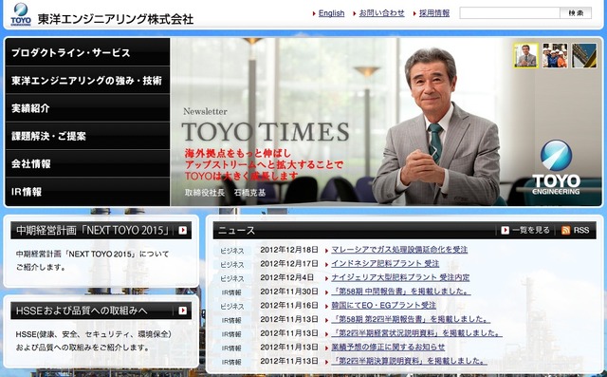Click the date 2012年11月30日 in news
The width and height of the screenshot is (607, 377).
tap(289, 292)
